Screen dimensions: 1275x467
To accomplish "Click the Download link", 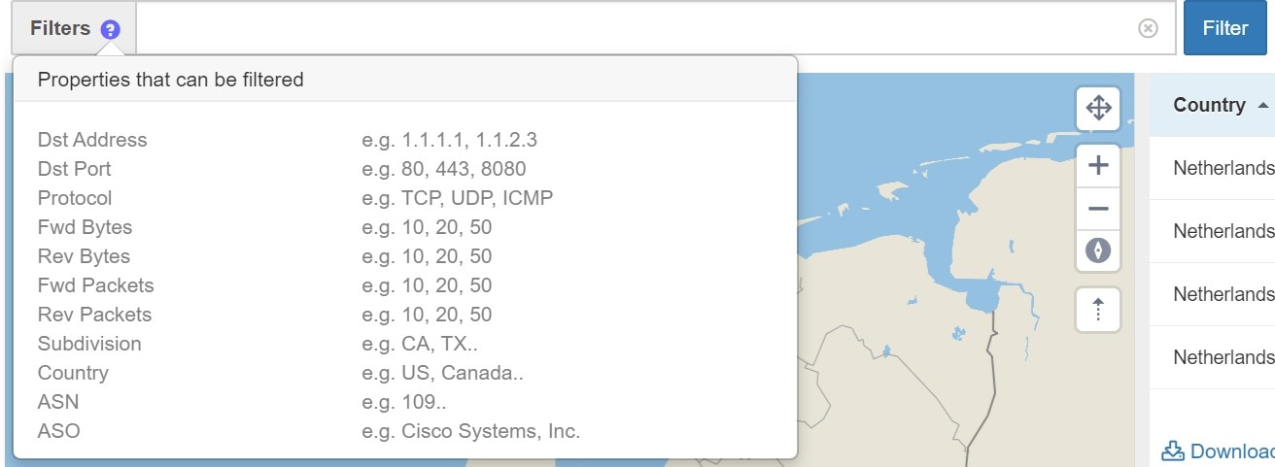I will 1231,450.
